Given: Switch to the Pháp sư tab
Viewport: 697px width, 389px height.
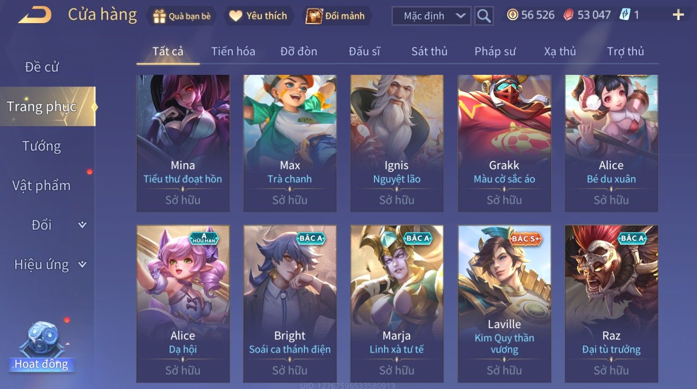Looking at the screenshot, I should (x=495, y=51).
